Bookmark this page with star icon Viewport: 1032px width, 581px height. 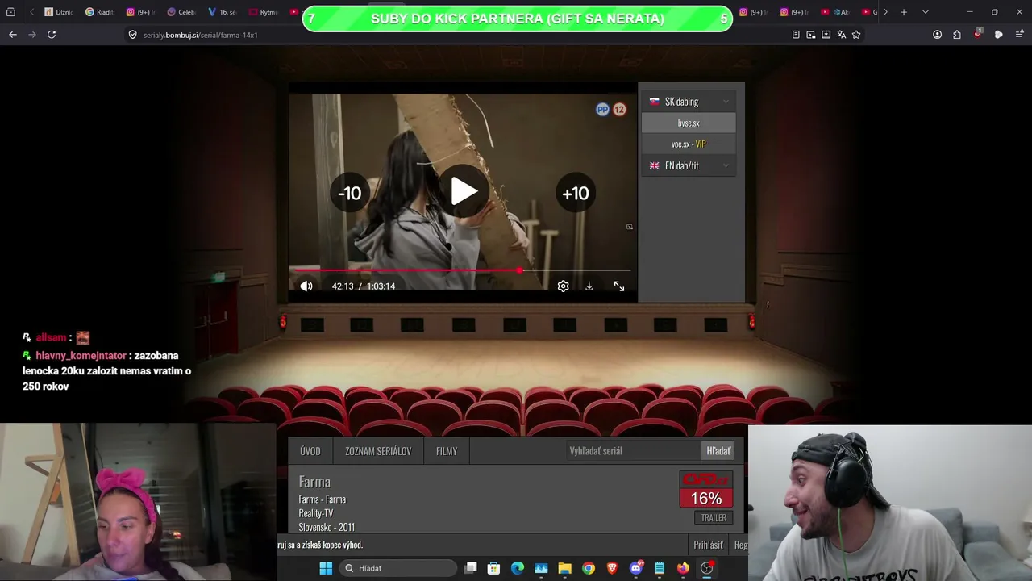pyautogui.click(x=856, y=35)
